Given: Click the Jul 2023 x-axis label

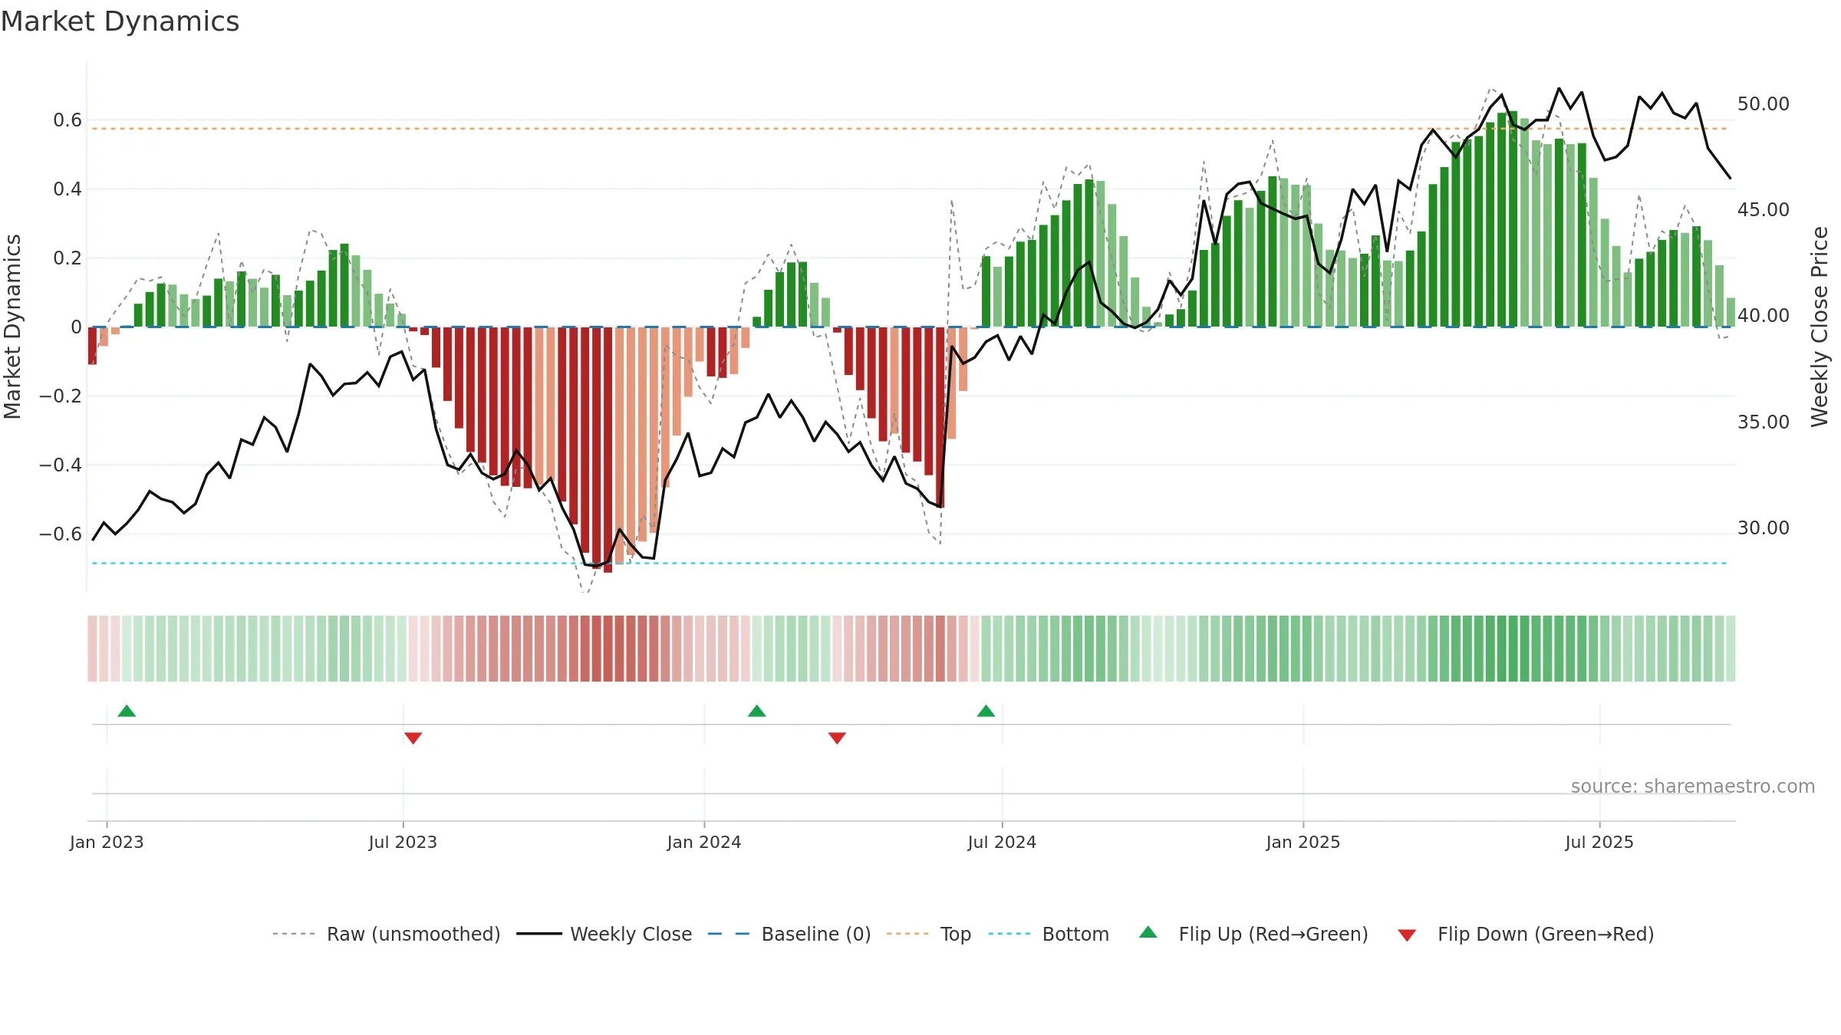Looking at the screenshot, I should tap(403, 842).
